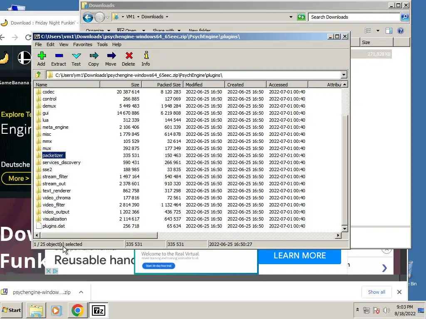Image resolution: width=426 pixels, height=319 pixels.
Task: Click the Add toolbar icon in 7-Zip
Action: pos(42,56)
